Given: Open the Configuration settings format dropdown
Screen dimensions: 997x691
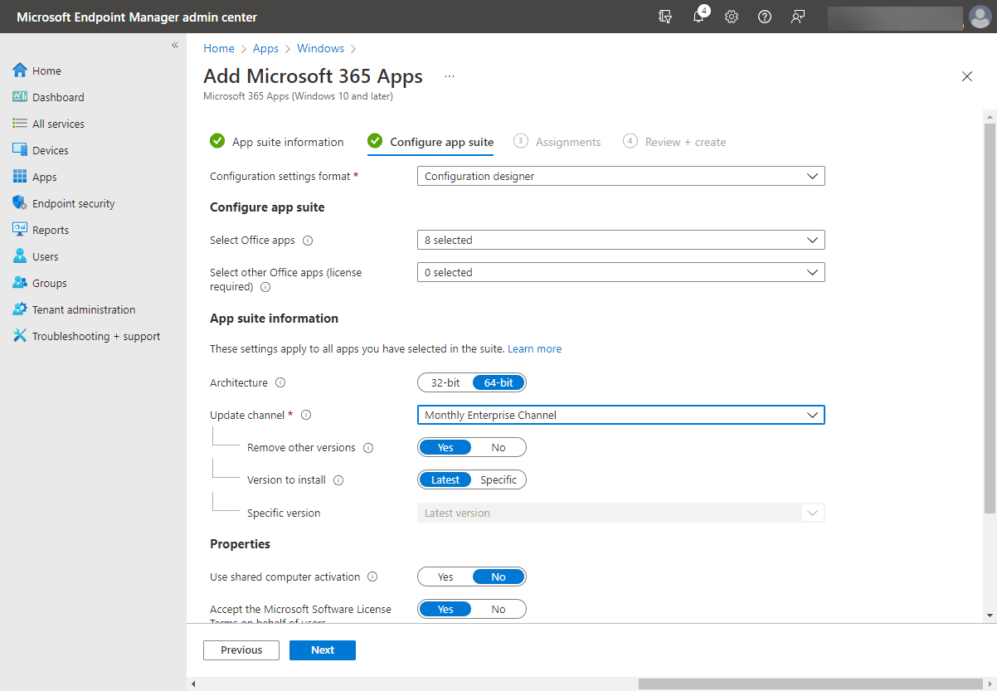Looking at the screenshot, I should [x=620, y=175].
